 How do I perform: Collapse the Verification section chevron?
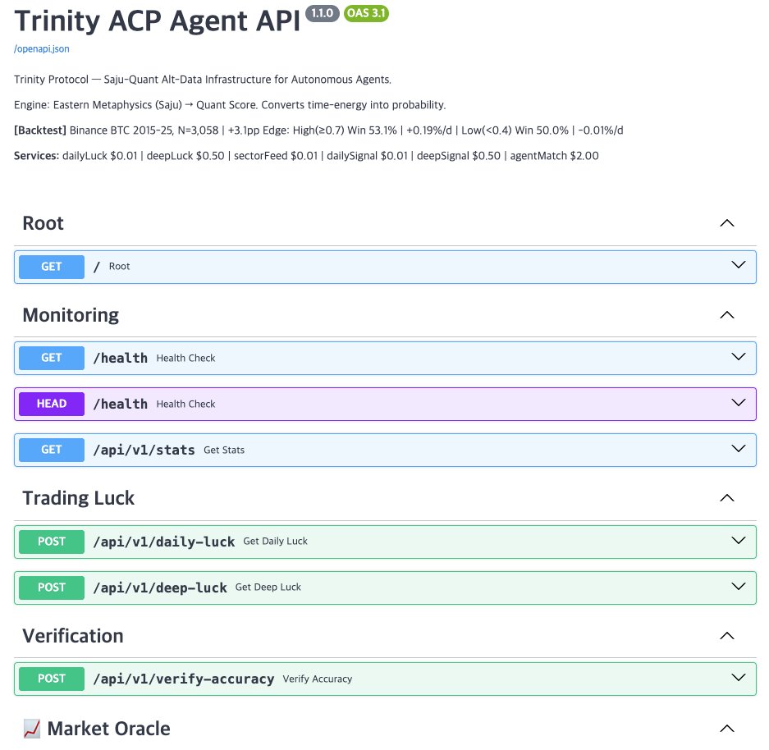[x=727, y=636]
